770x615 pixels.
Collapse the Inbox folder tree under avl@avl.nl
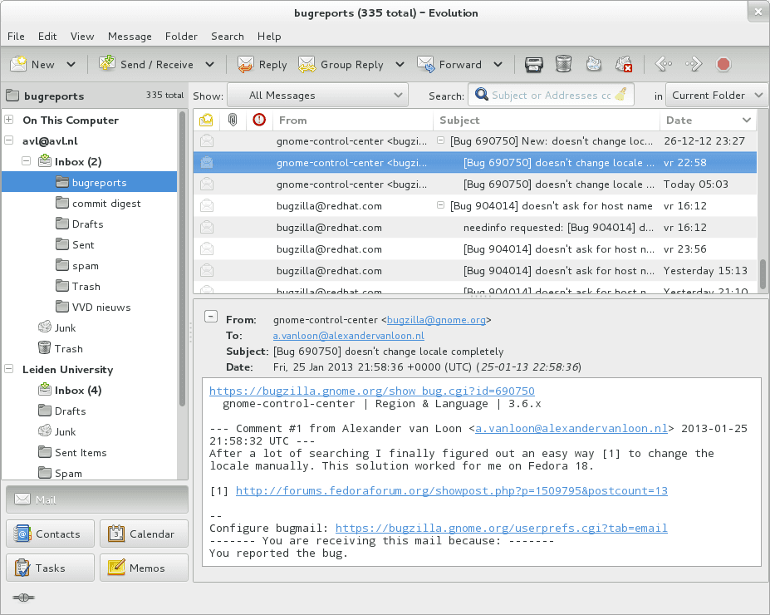pyautogui.click(x=26, y=161)
